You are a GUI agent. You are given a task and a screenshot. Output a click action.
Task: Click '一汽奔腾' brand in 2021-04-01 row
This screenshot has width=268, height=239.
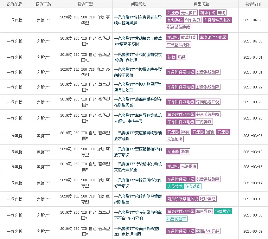pyautogui.click(x=15, y=57)
